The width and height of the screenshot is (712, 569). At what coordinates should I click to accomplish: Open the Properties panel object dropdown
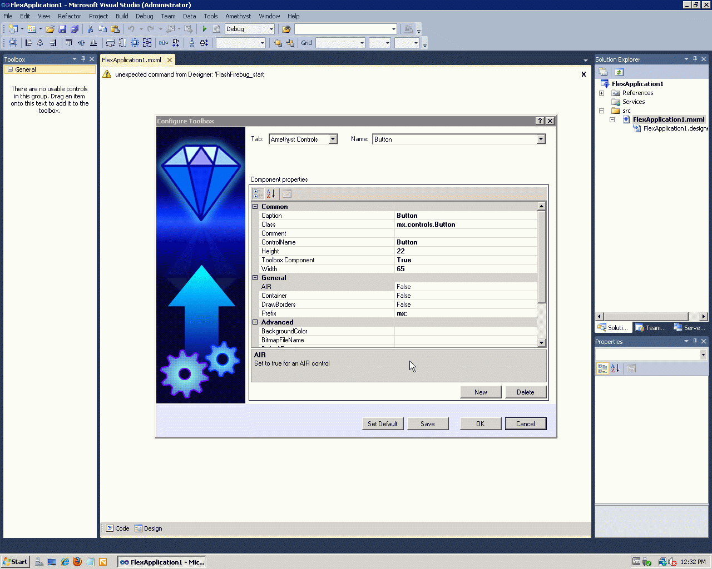tap(703, 355)
